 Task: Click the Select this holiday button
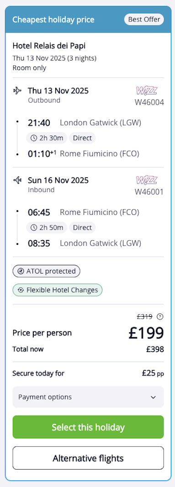tap(88, 427)
